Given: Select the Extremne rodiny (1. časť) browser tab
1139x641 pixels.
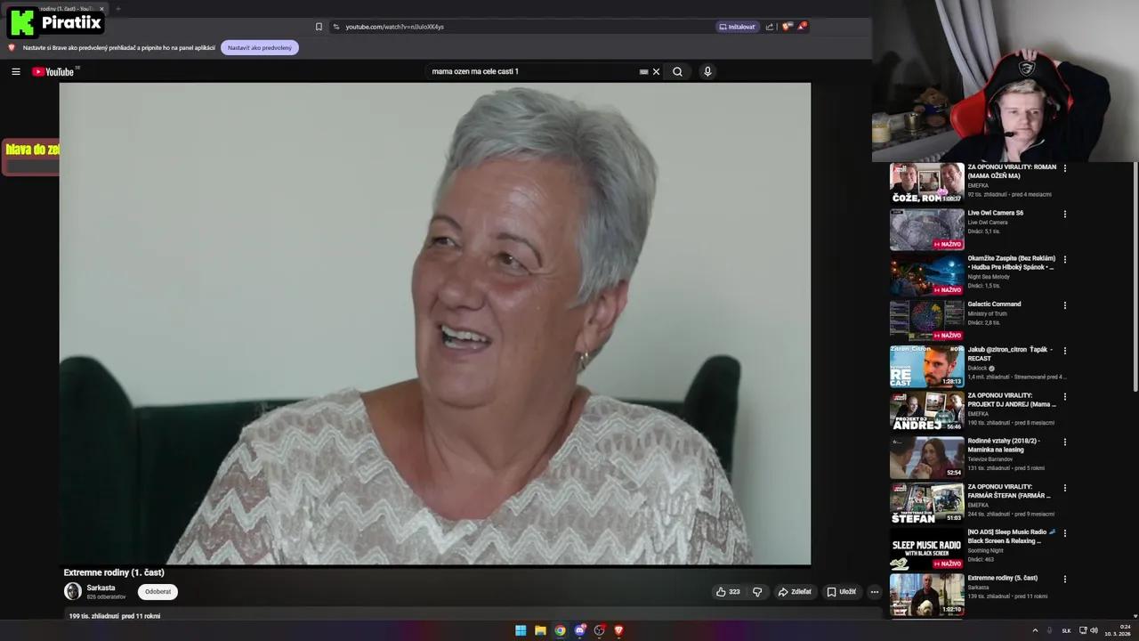Looking at the screenshot, I should tap(53, 9).
